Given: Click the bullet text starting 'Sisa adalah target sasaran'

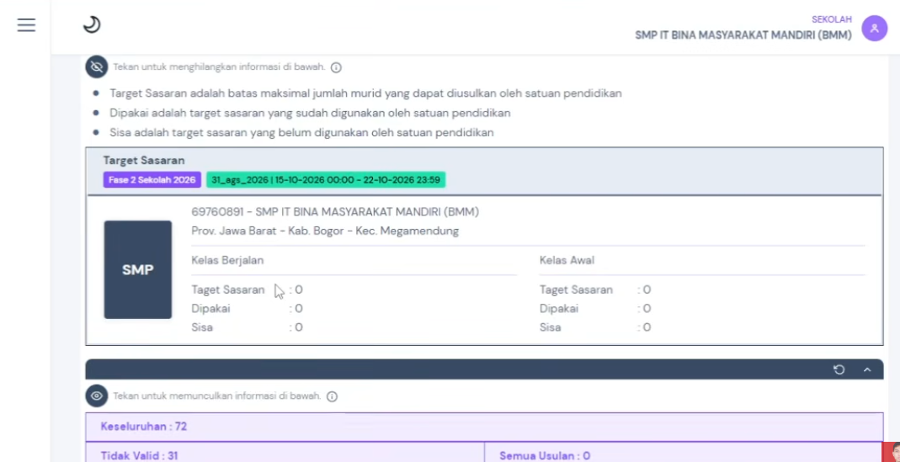Looking at the screenshot, I should click(x=301, y=133).
